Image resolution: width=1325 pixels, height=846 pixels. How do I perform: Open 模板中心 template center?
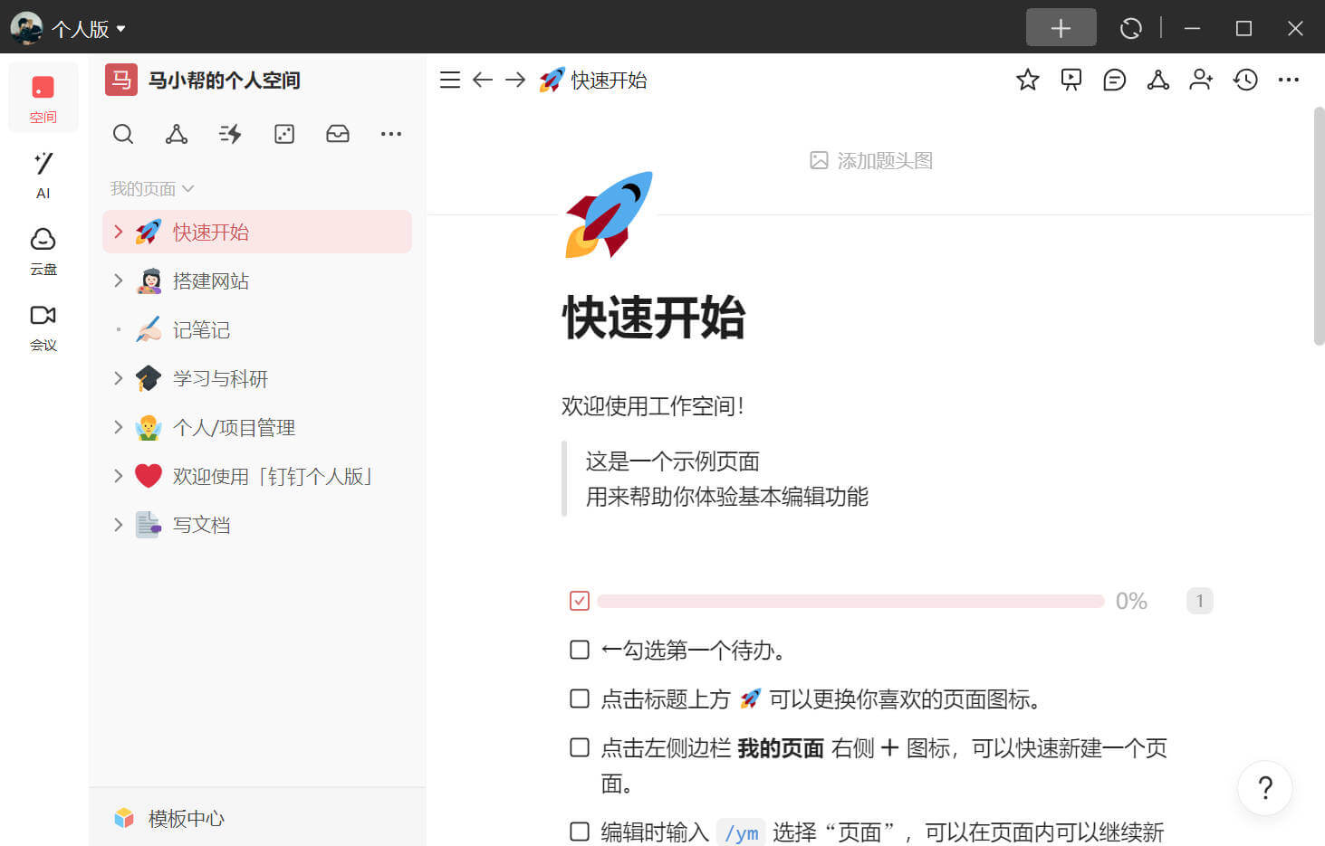(x=169, y=818)
